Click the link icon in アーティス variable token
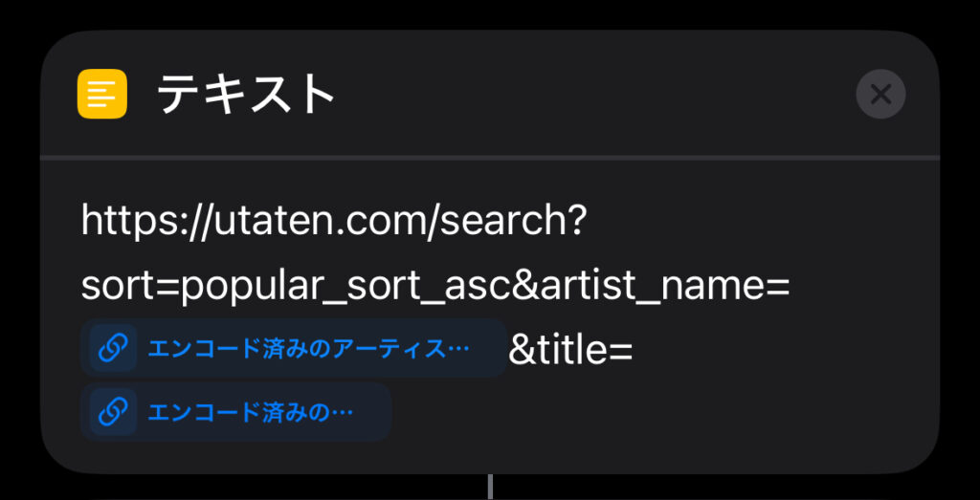The image size is (980, 500). point(113,348)
